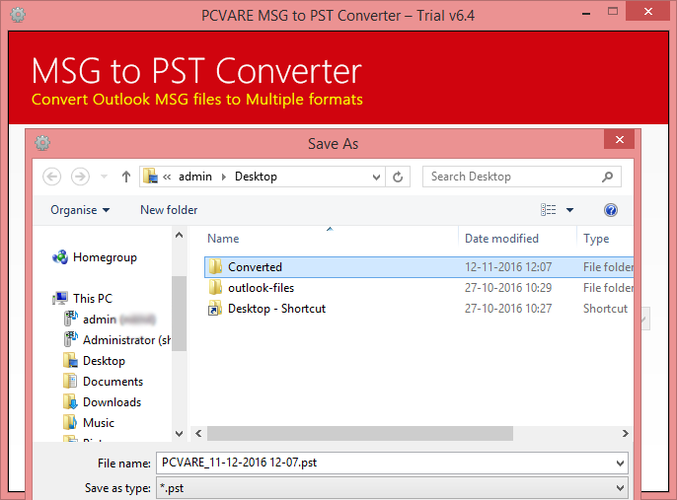Select Documents in the navigation pane
Viewport: 677px width, 500px height.
(113, 382)
